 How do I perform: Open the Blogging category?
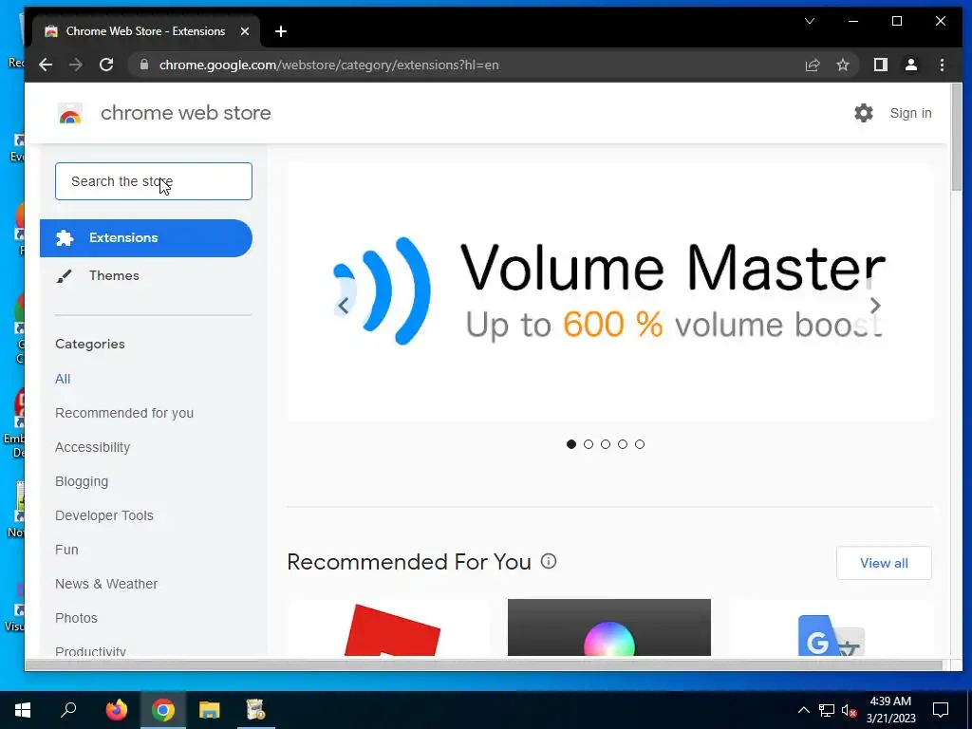(82, 481)
